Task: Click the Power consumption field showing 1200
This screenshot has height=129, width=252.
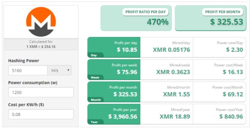Action: tap(41, 92)
